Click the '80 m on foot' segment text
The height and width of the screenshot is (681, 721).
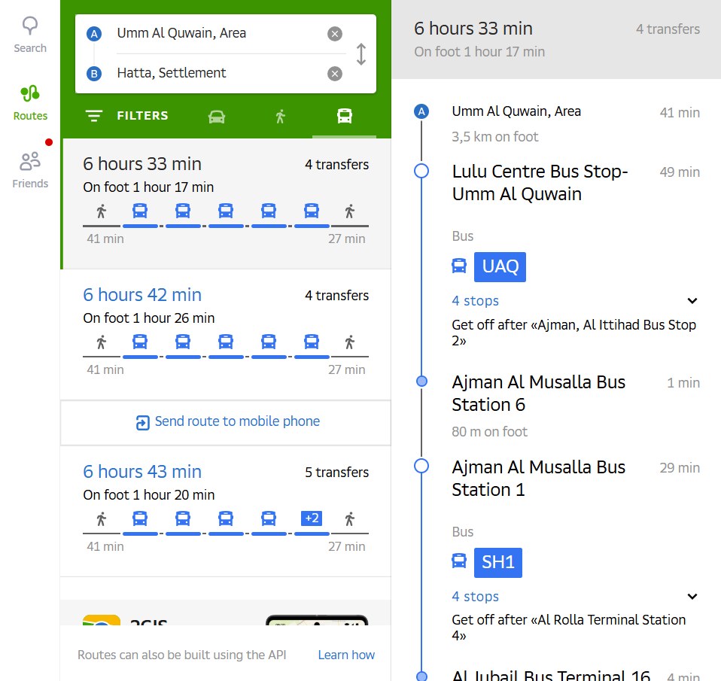coord(489,432)
